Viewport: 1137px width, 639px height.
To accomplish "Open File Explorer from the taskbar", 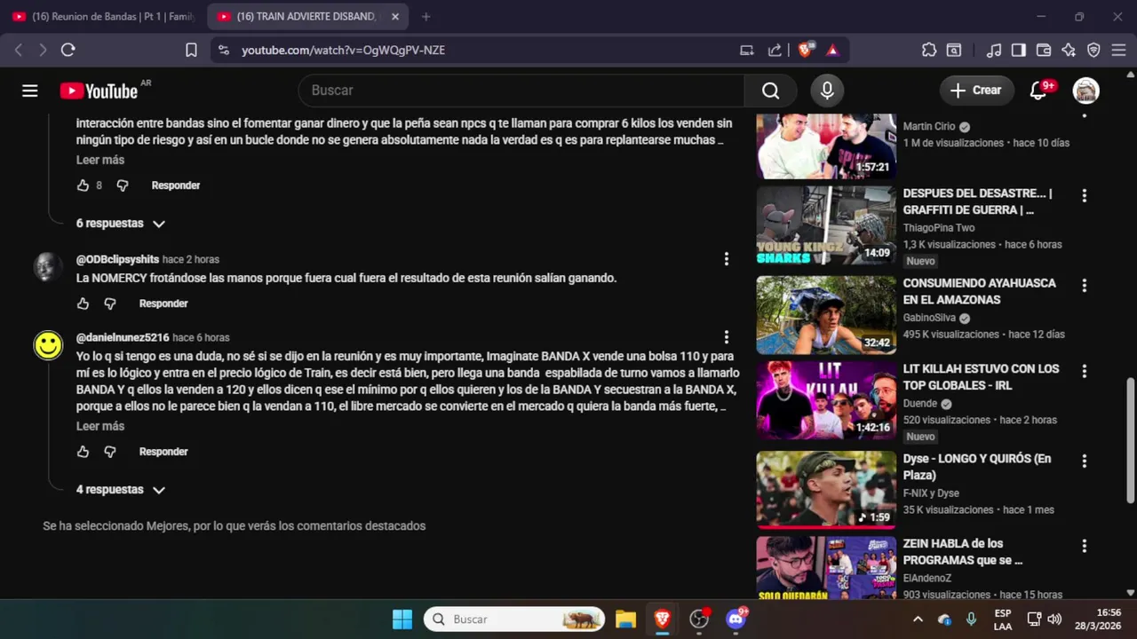I will pyautogui.click(x=625, y=619).
